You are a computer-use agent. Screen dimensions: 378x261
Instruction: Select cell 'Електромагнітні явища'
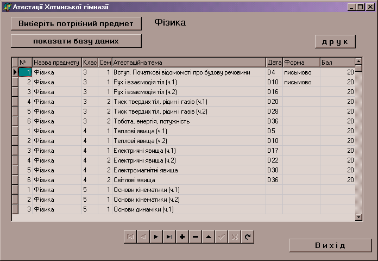189,170
